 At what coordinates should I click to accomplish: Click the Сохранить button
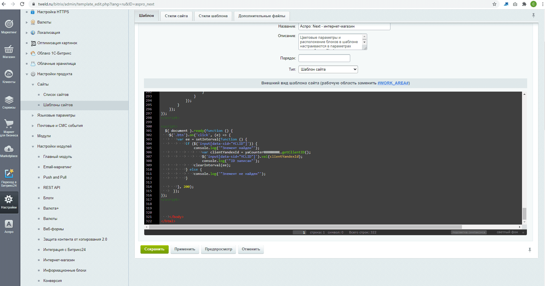155,249
